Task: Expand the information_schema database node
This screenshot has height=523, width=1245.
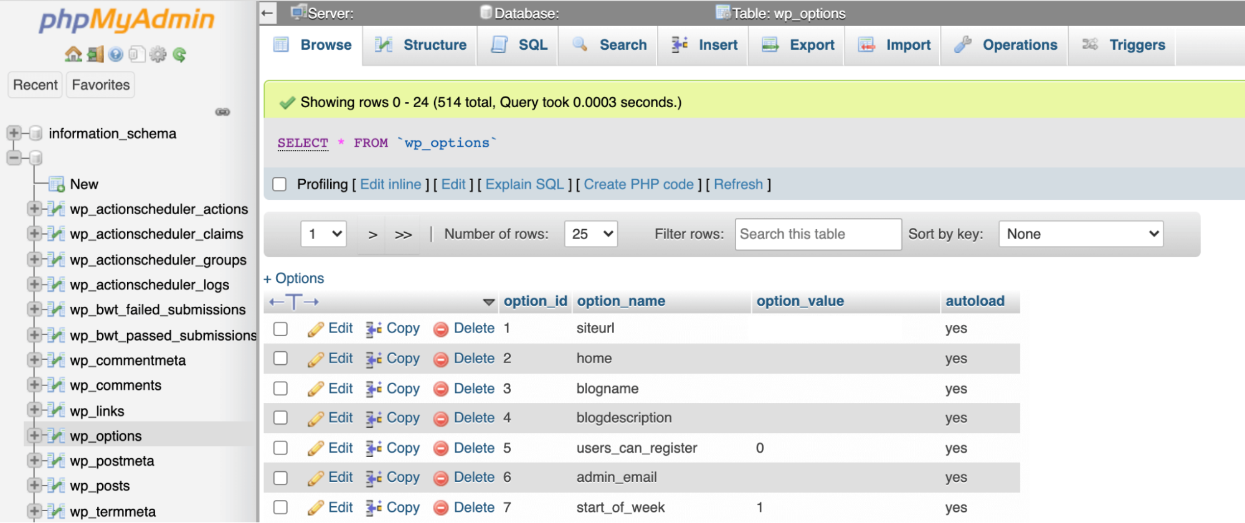Action: pos(14,133)
